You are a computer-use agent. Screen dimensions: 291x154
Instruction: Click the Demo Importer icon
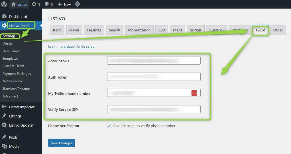pos(4,107)
